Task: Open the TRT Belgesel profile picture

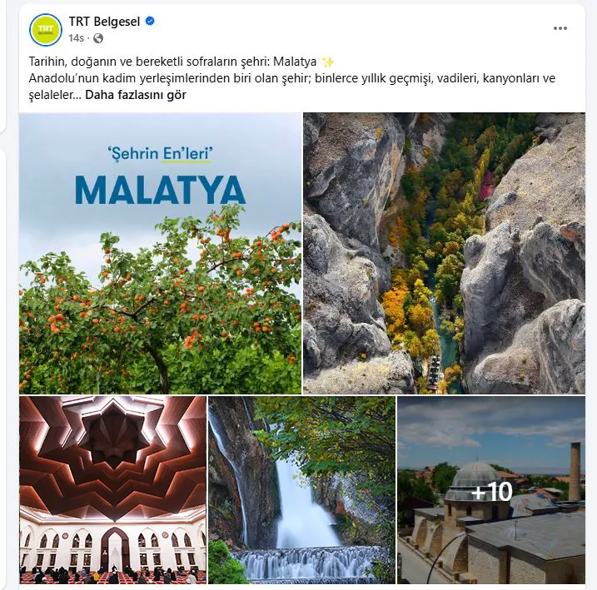Action: (46, 30)
